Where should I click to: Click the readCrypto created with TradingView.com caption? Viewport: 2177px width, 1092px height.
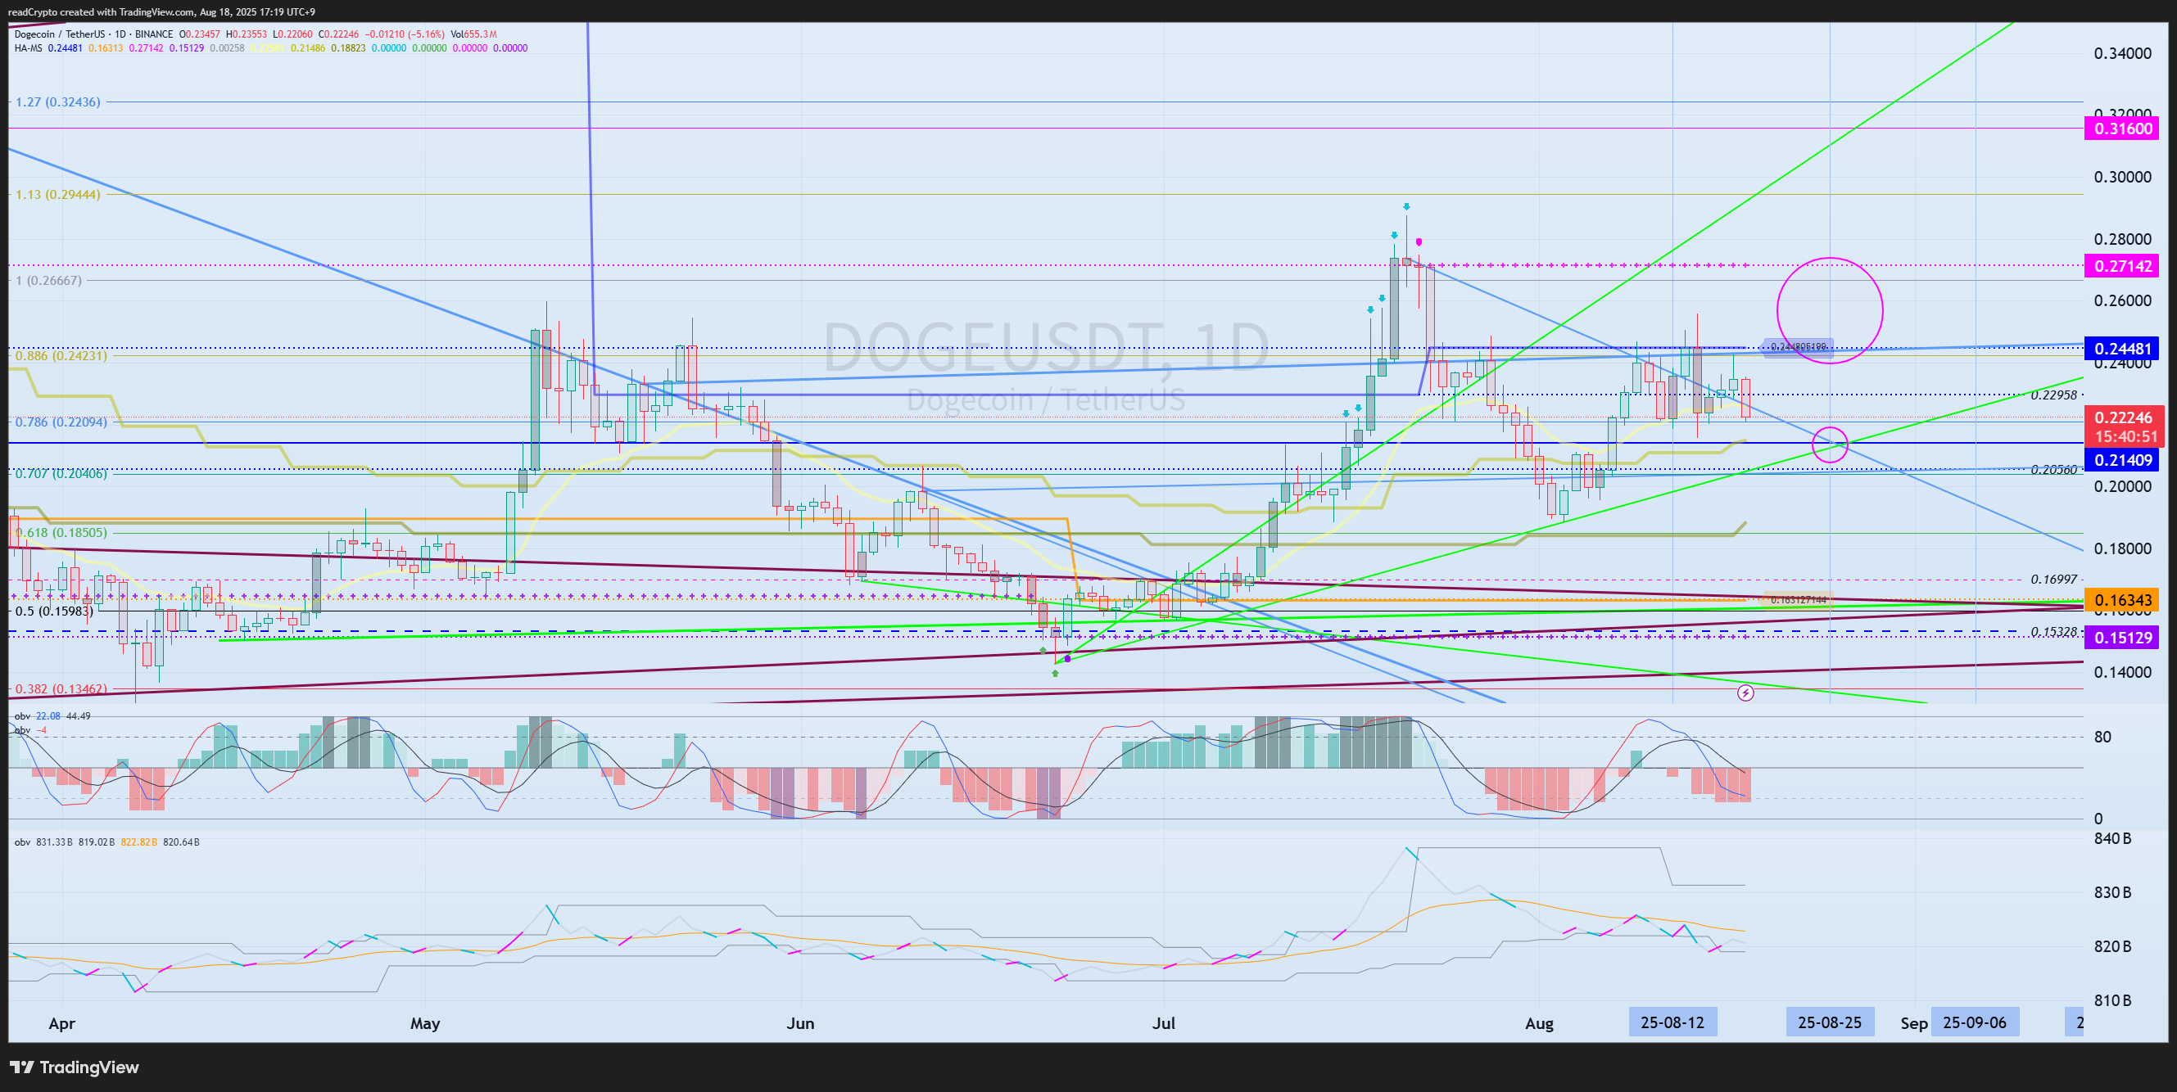pos(161,11)
